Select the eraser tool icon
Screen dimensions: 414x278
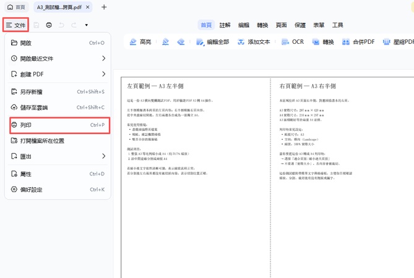click(181, 42)
